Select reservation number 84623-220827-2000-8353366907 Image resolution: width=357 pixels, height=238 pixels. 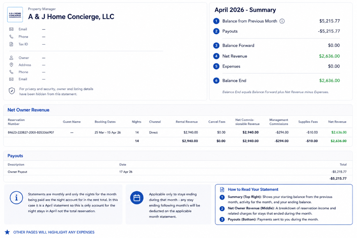point(31,132)
